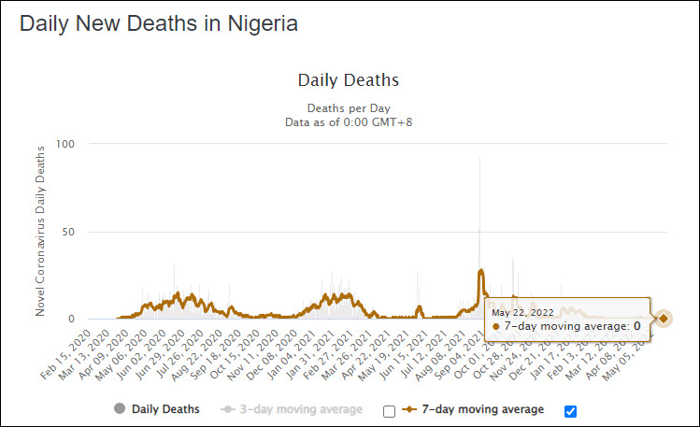Viewport: 700px width, 427px height.
Task: Click the September 2021 peak on the line
Action: [480, 271]
